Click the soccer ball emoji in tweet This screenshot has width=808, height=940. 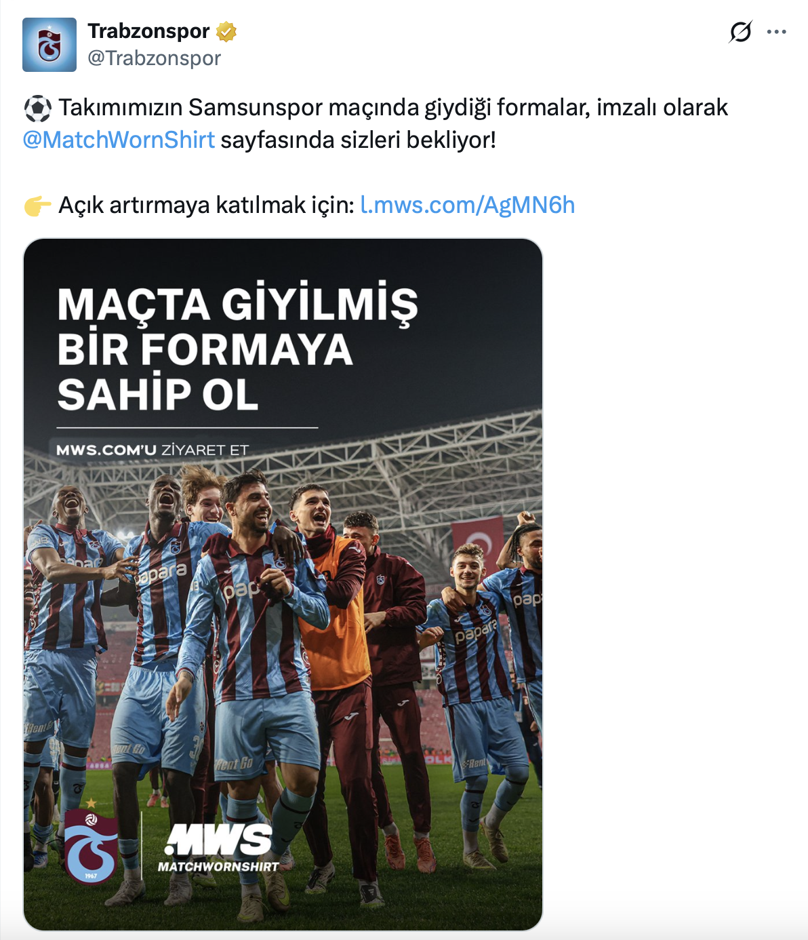point(37,108)
